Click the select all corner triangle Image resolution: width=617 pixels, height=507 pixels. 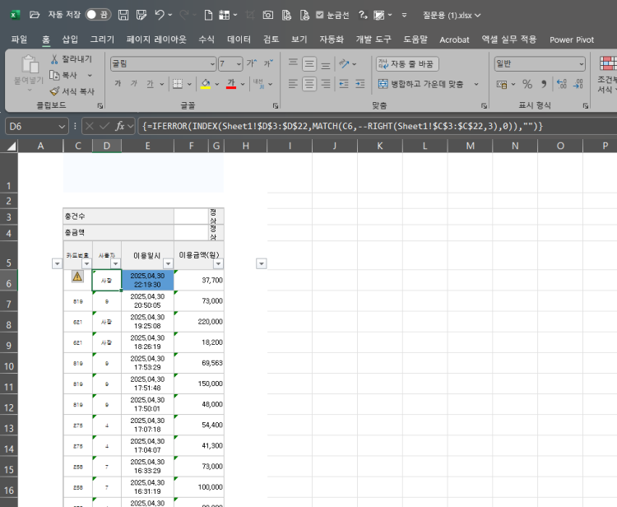click(x=11, y=147)
